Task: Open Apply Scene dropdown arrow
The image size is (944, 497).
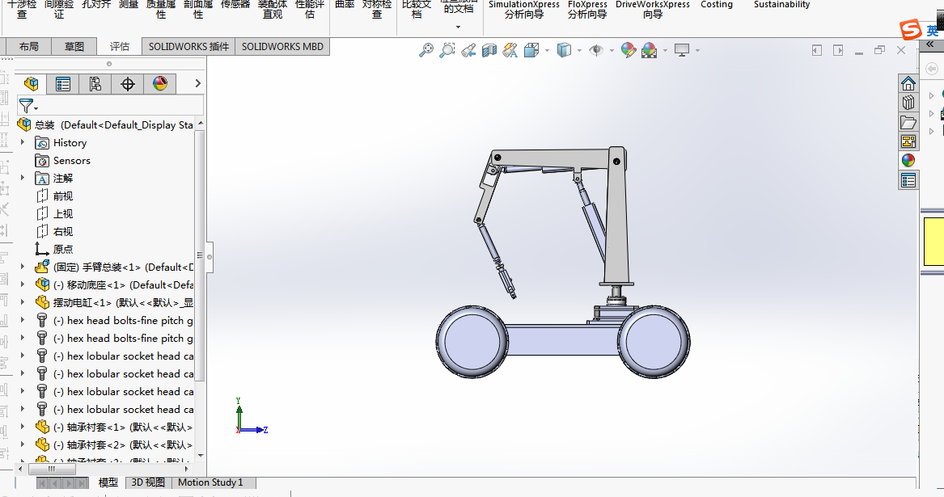Action: (665, 51)
